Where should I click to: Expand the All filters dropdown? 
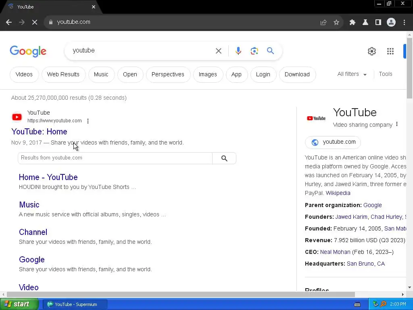[x=352, y=74]
